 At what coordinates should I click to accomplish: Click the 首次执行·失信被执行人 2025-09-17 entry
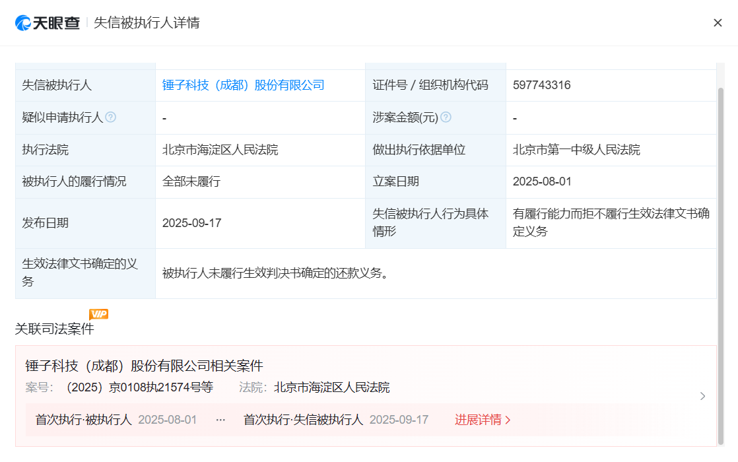[x=336, y=420]
